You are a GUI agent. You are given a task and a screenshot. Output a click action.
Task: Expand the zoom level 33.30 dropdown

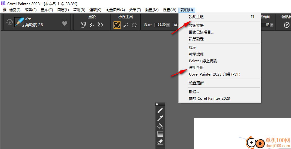click(168, 25)
